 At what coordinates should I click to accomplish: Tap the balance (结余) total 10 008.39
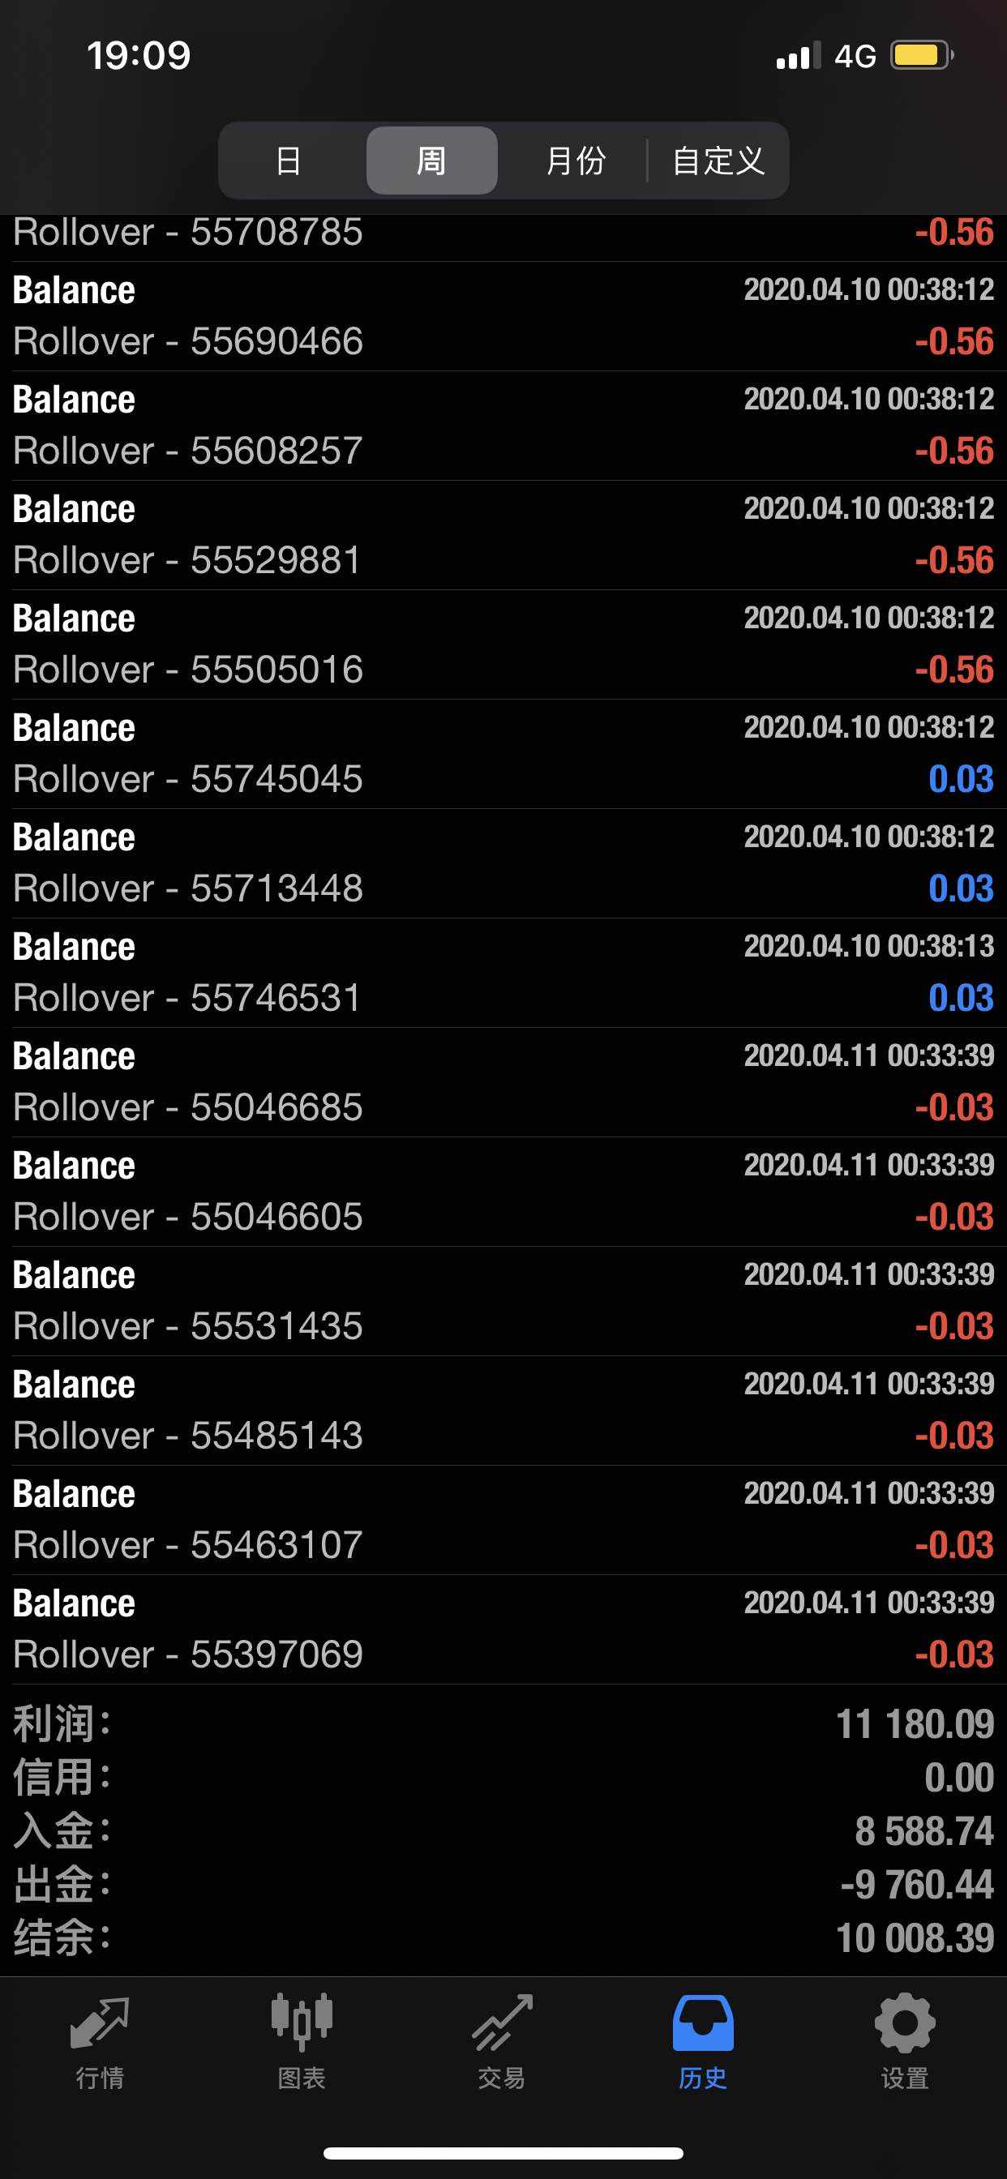click(x=914, y=1938)
